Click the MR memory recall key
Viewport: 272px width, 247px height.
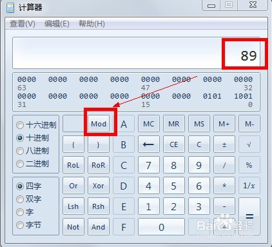click(174, 124)
